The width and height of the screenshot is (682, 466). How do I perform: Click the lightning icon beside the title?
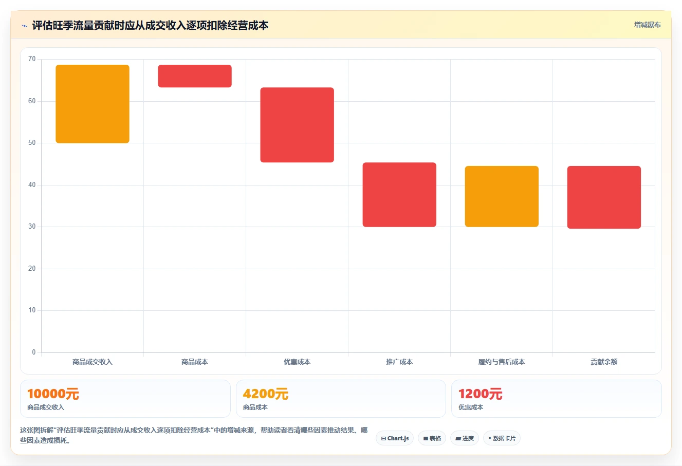[24, 26]
